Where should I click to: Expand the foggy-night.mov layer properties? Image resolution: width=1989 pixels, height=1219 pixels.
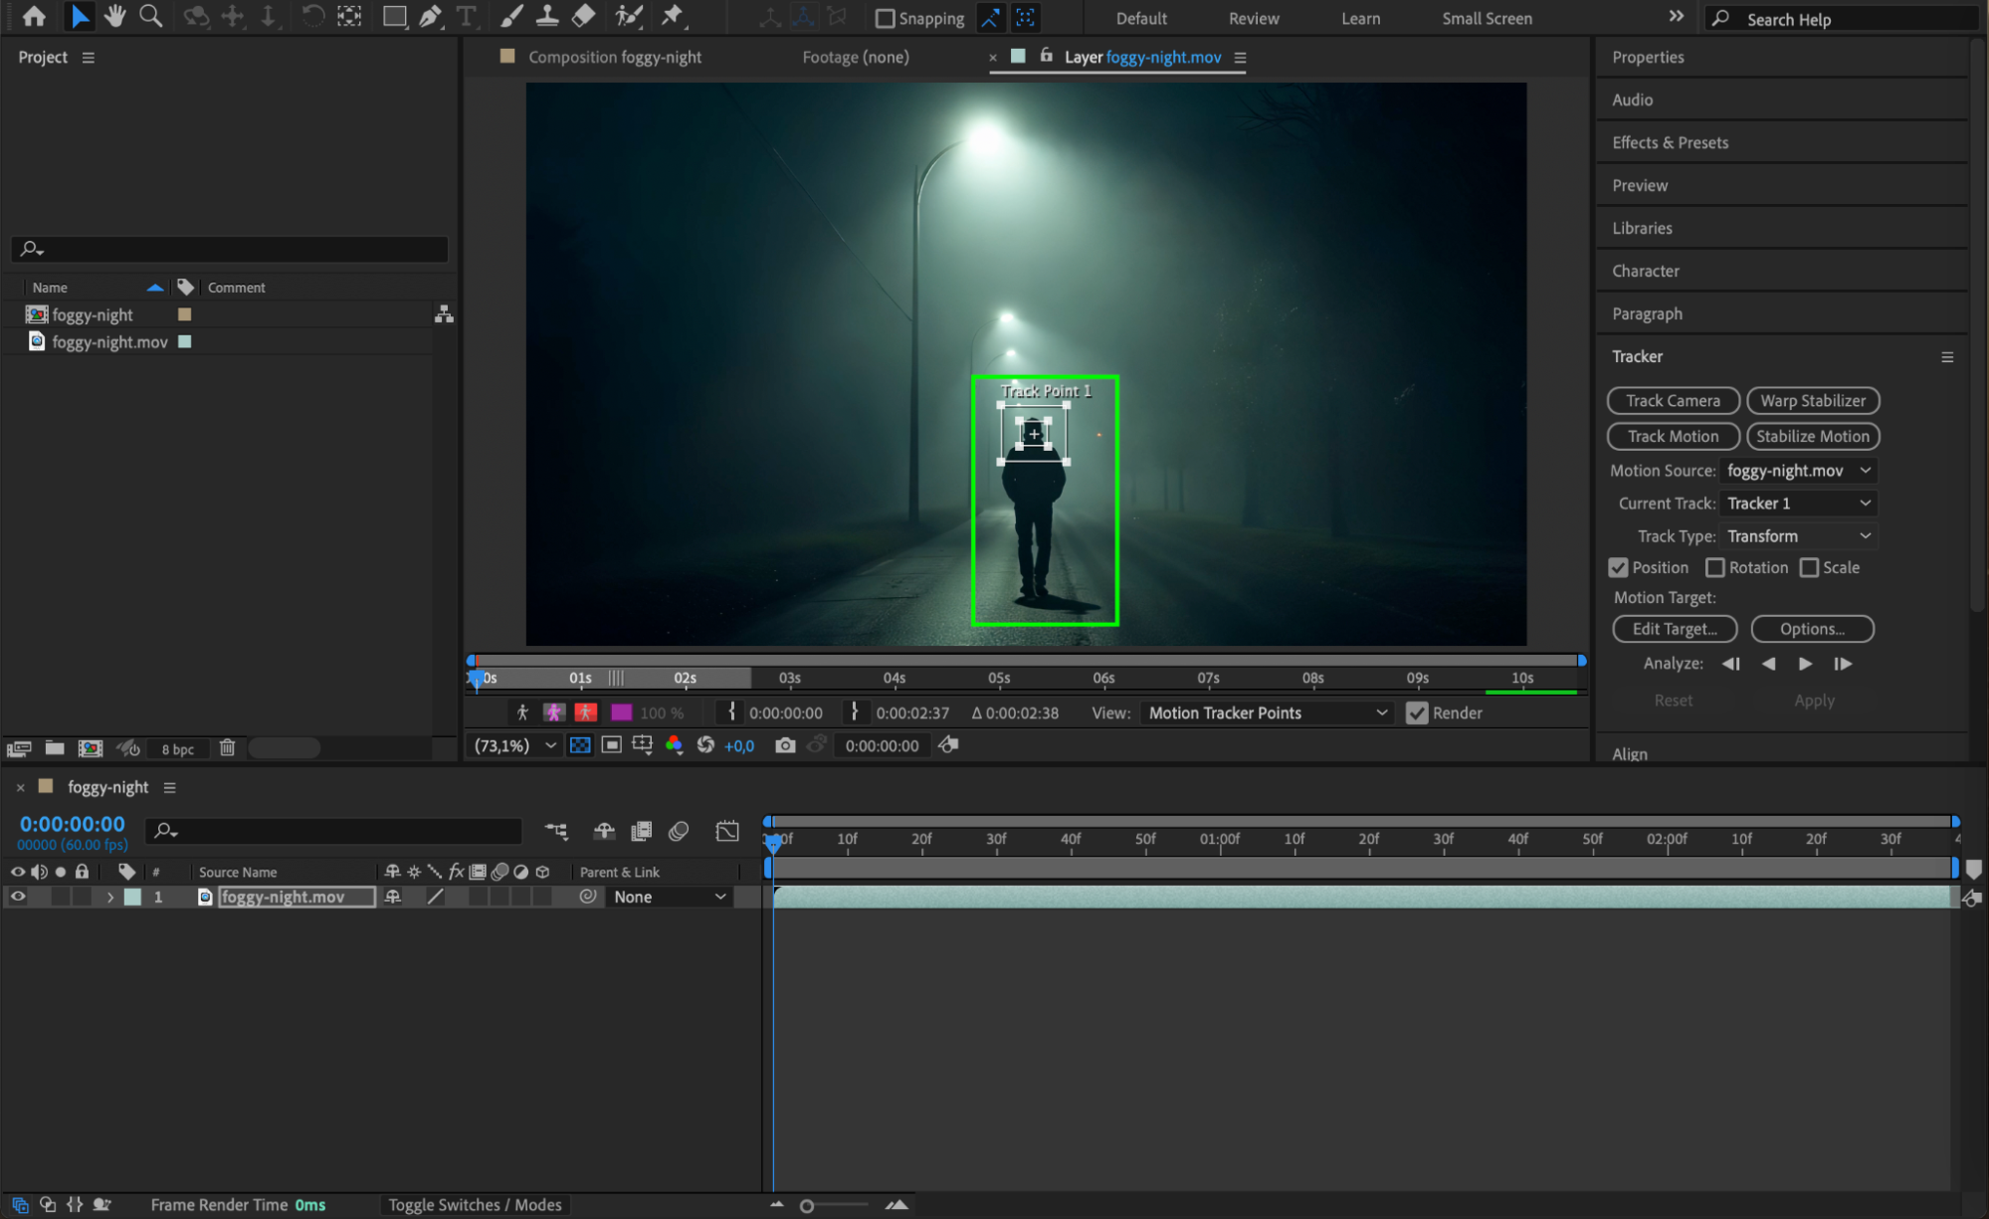tap(110, 897)
